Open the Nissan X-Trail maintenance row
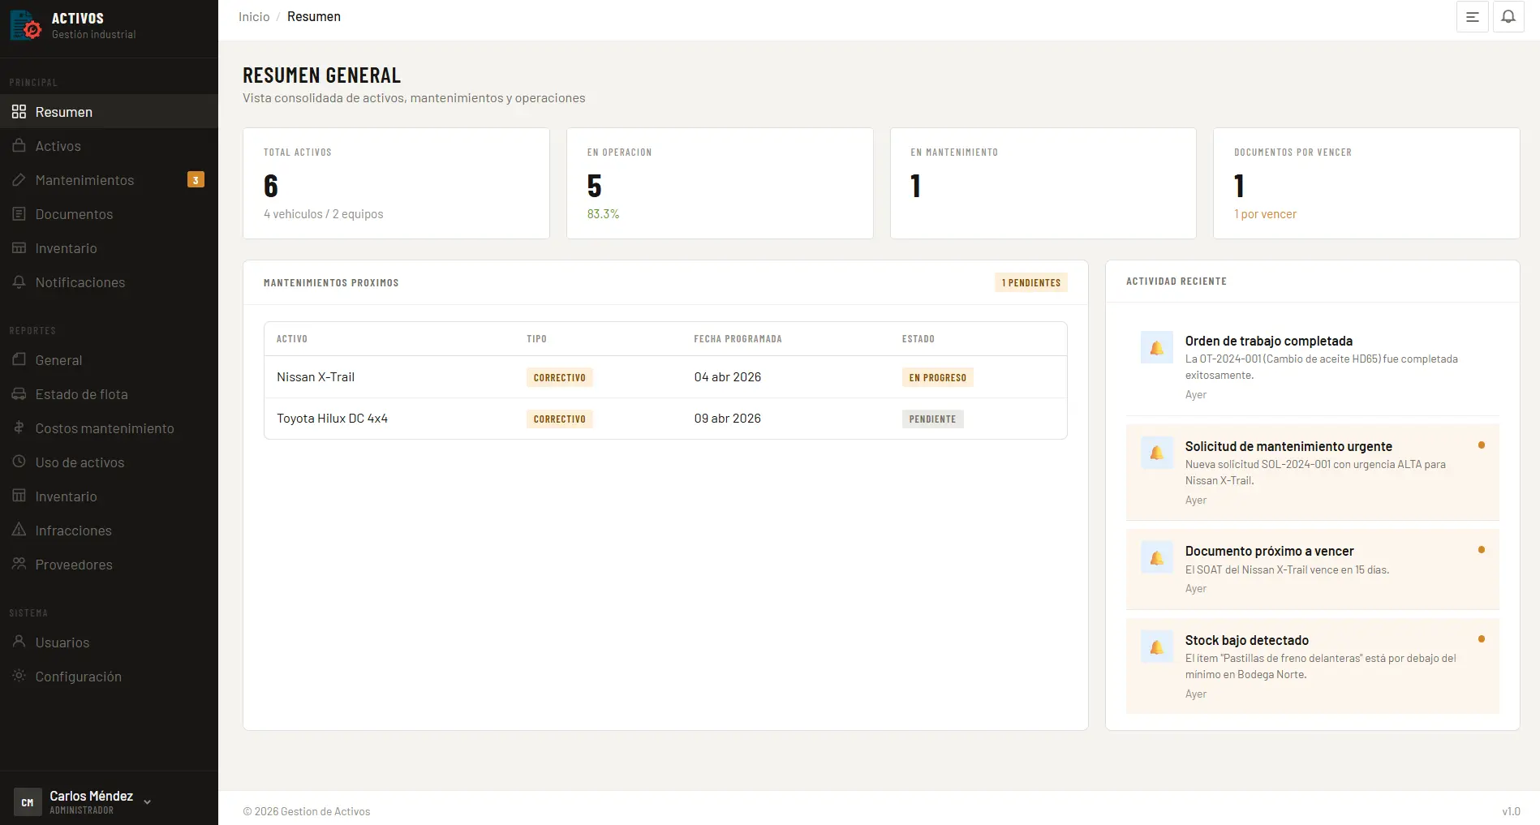 point(317,376)
